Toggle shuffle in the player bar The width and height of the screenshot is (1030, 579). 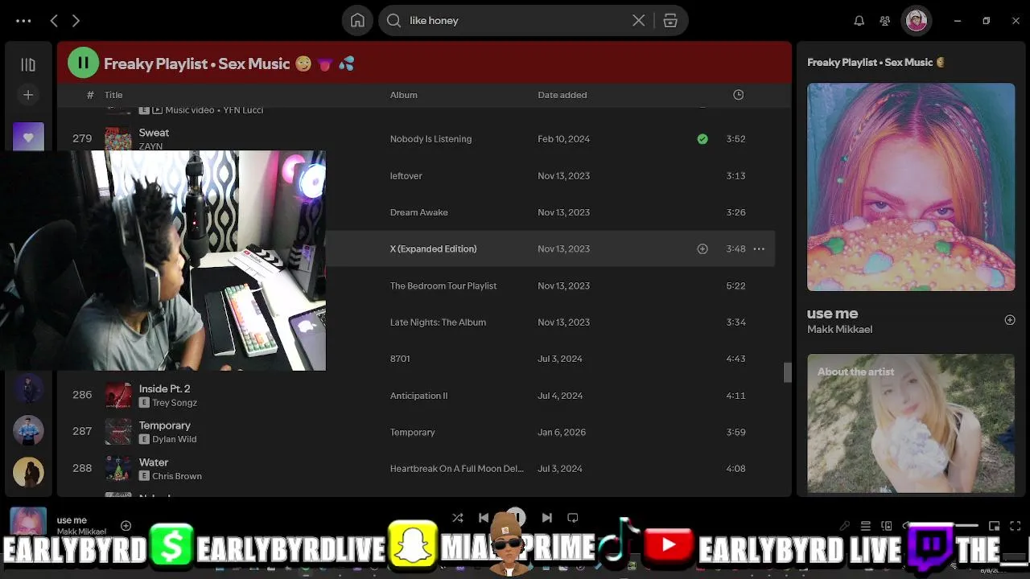458,518
